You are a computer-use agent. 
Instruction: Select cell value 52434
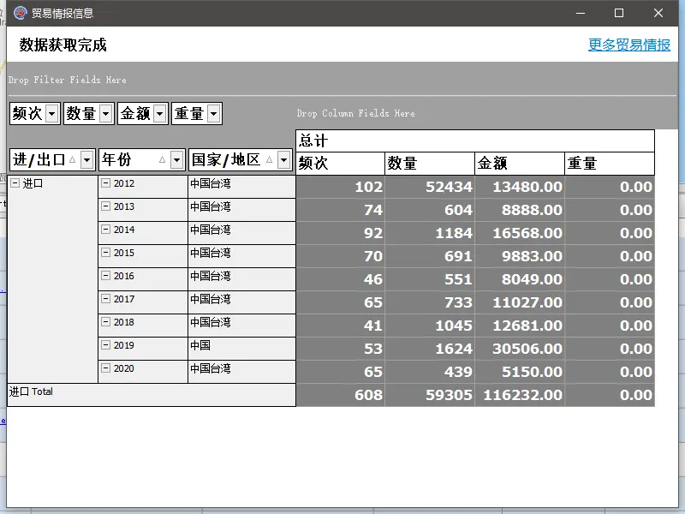coord(430,187)
